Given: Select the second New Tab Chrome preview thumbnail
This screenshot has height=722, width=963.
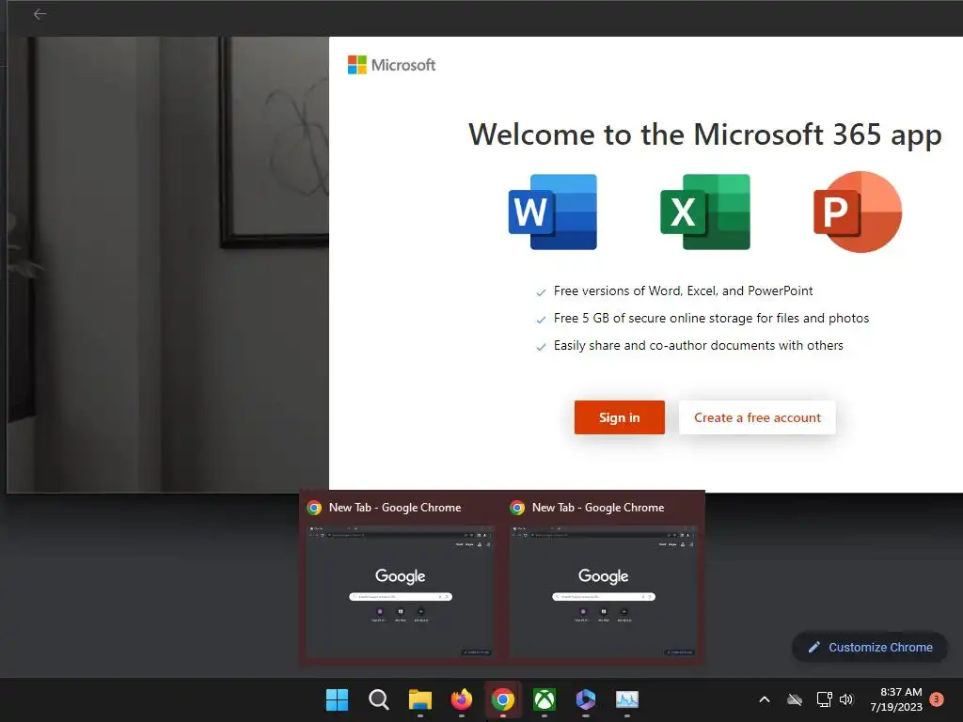Looking at the screenshot, I should pyautogui.click(x=603, y=592).
